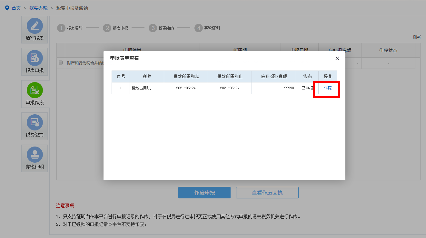Click the location pin icon in breadcrumb
426x238 pixels.
(7, 8)
